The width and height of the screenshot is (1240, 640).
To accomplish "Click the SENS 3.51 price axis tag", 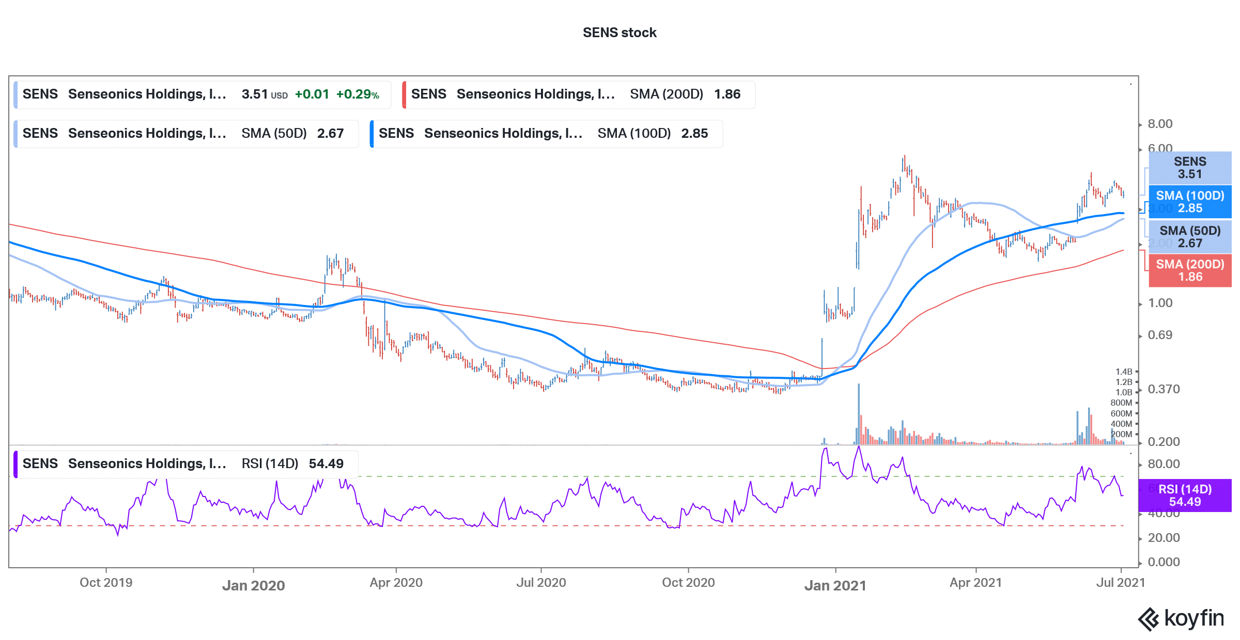I will 1190,168.
